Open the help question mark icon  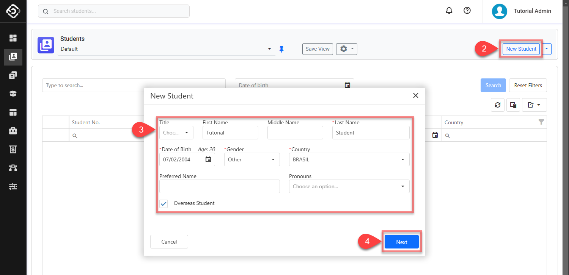[467, 11]
